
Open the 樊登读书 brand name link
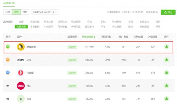(31, 47)
